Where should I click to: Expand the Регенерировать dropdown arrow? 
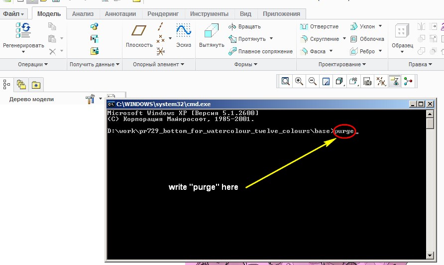23,52
